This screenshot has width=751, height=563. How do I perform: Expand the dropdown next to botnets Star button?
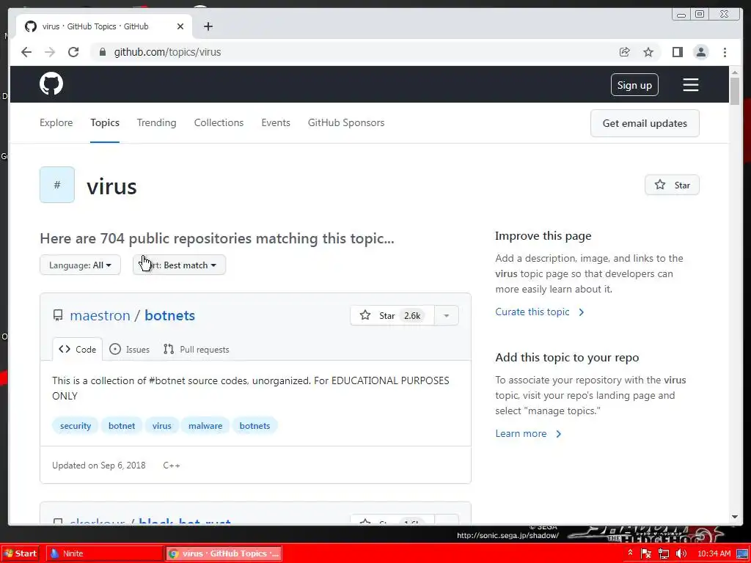pos(447,315)
